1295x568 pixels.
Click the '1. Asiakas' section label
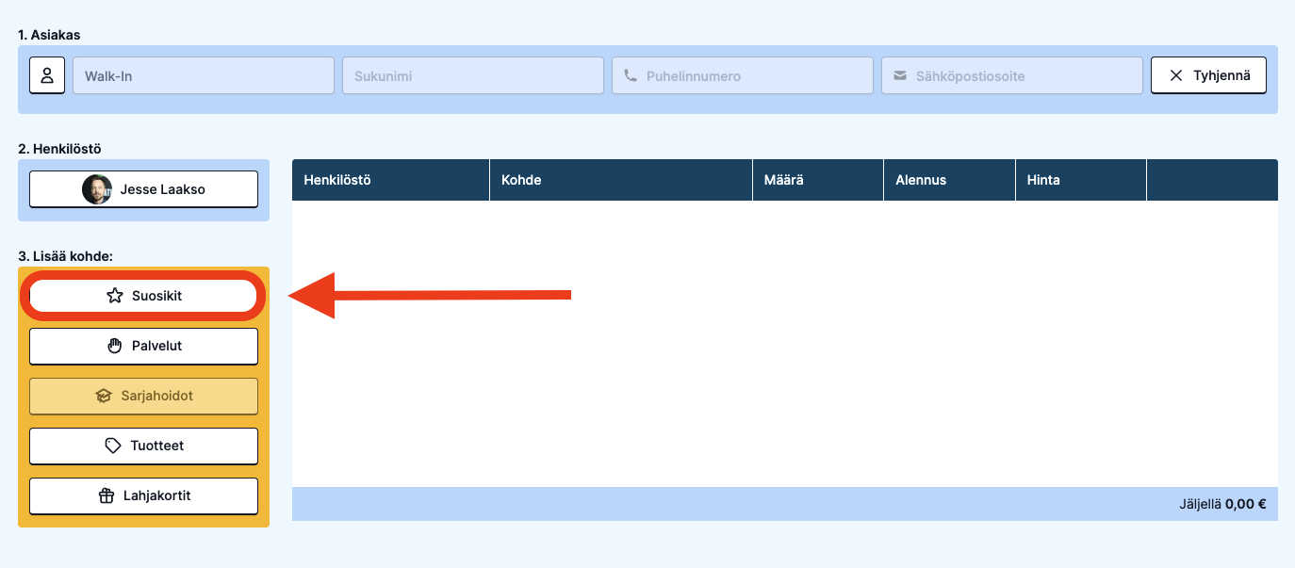point(49,35)
